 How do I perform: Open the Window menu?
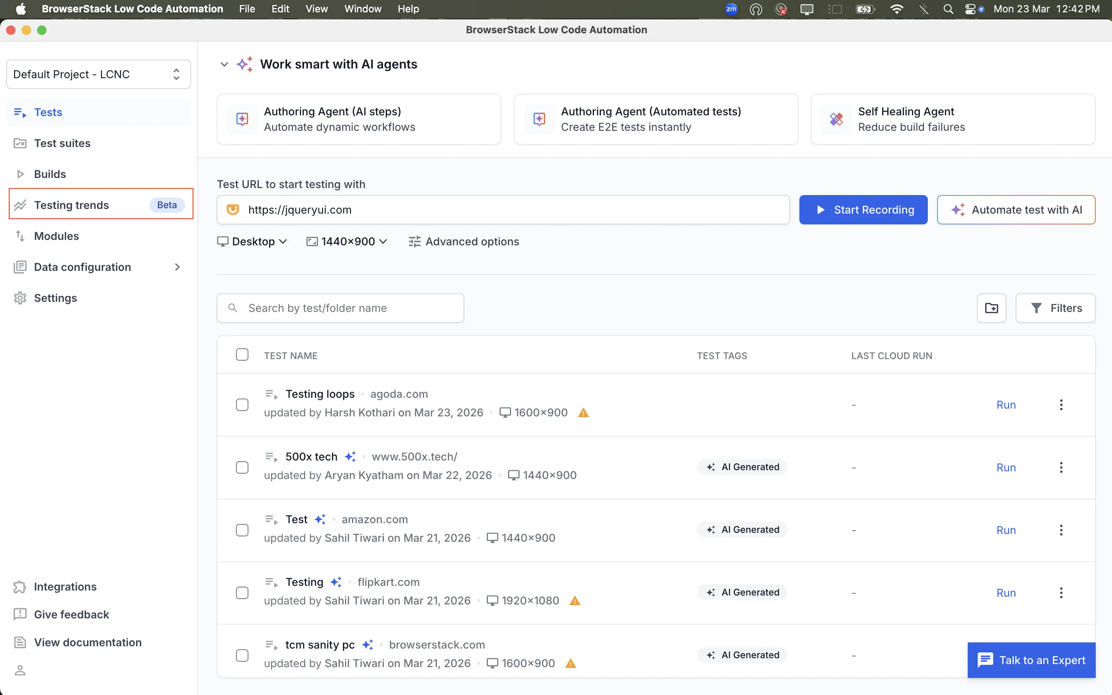(x=362, y=9)
